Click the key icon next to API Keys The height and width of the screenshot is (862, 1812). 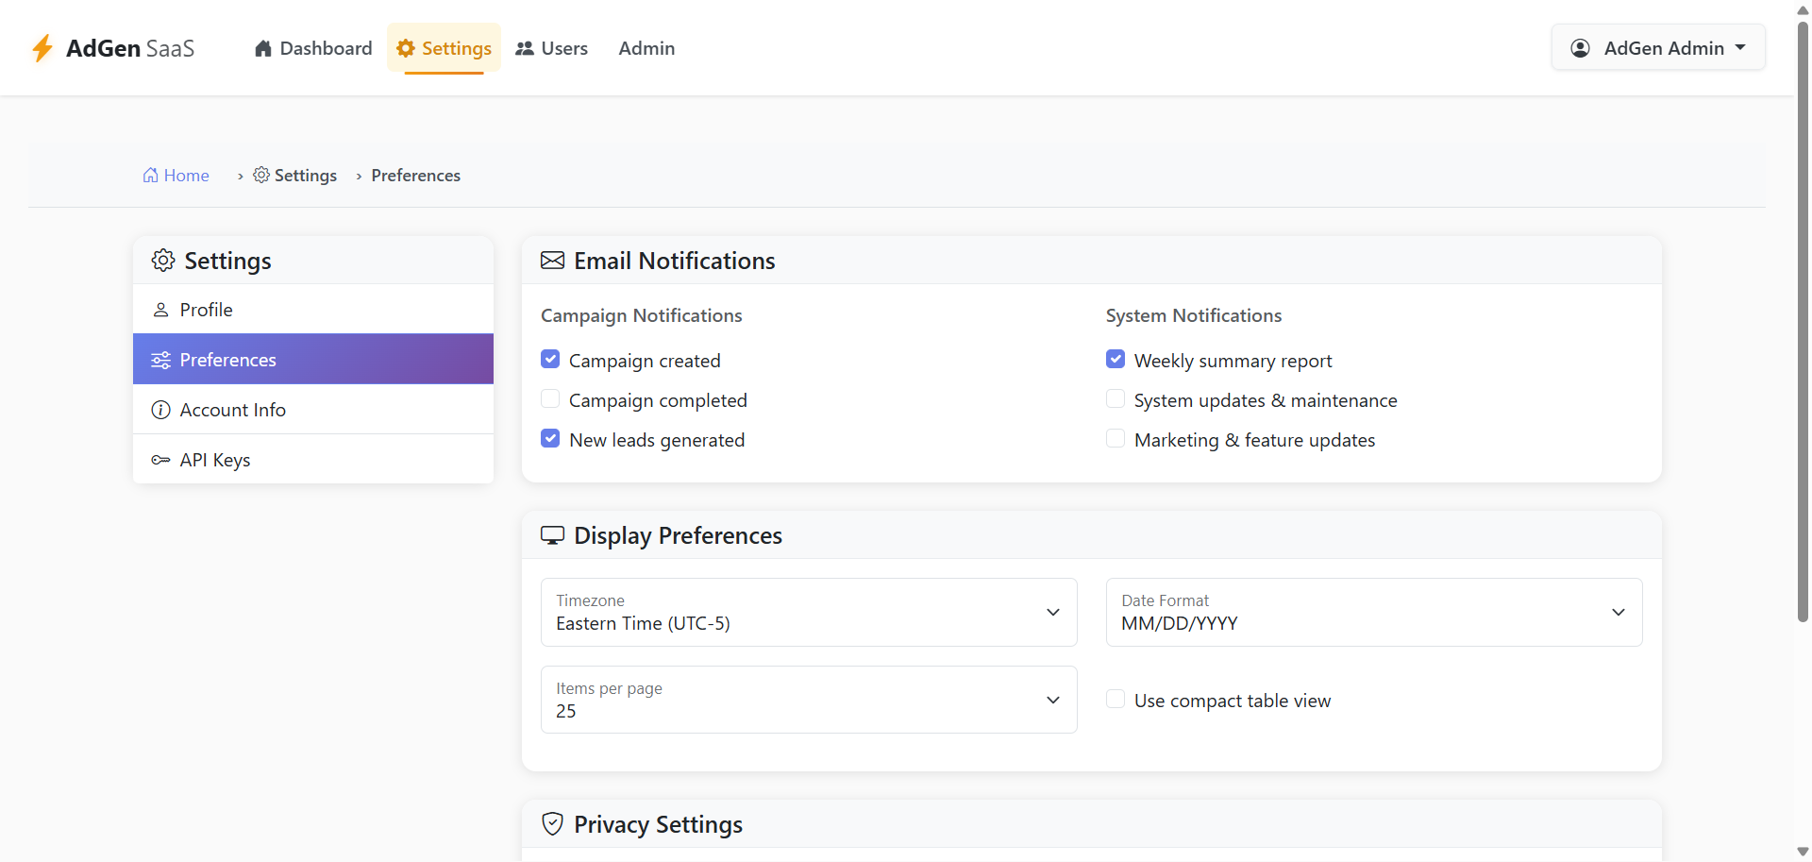(160, 460)
